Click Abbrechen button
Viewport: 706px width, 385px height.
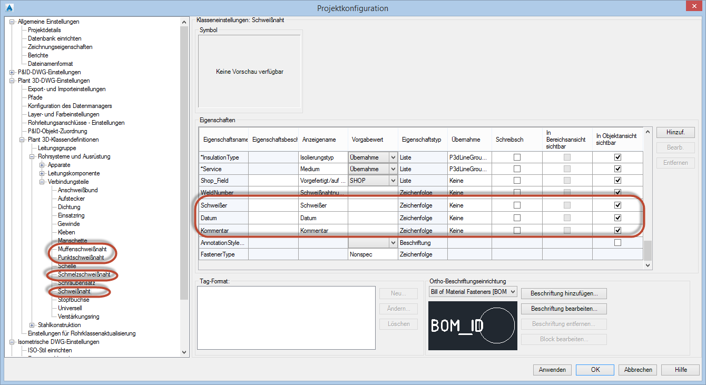638,370
